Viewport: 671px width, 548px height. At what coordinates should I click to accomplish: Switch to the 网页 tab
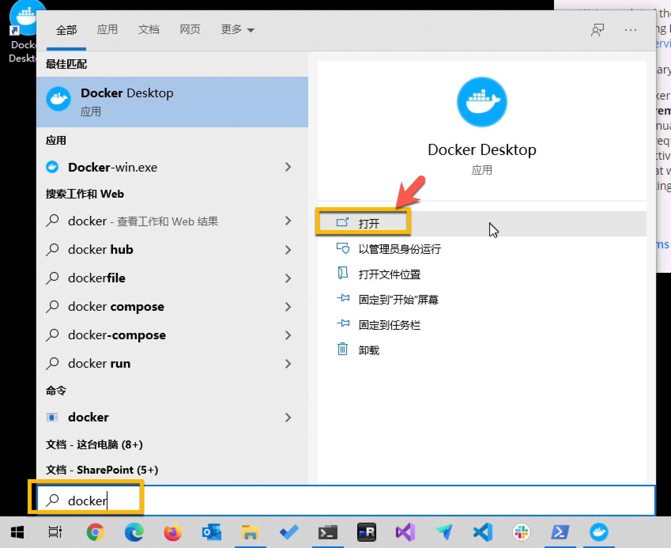pos(190,30)
